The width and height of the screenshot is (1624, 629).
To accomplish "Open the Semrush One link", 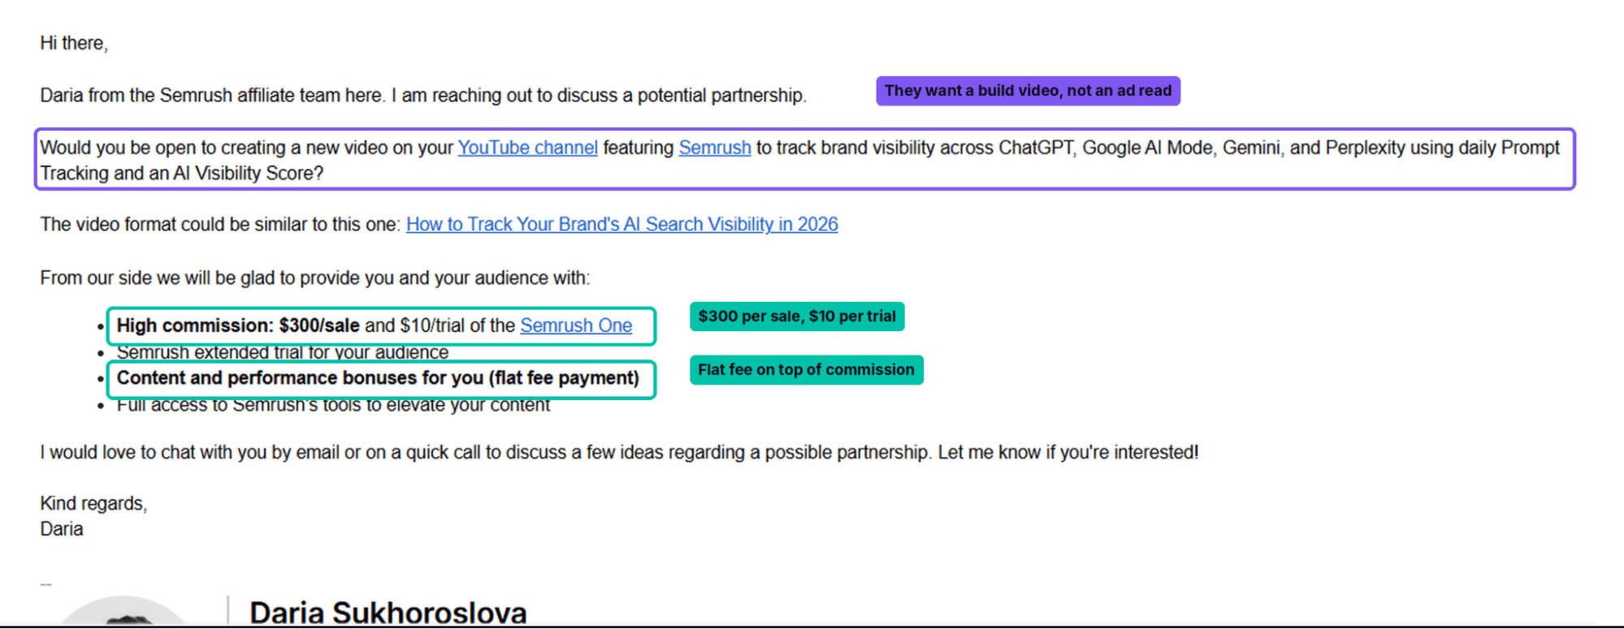I will tap(576, 325).
